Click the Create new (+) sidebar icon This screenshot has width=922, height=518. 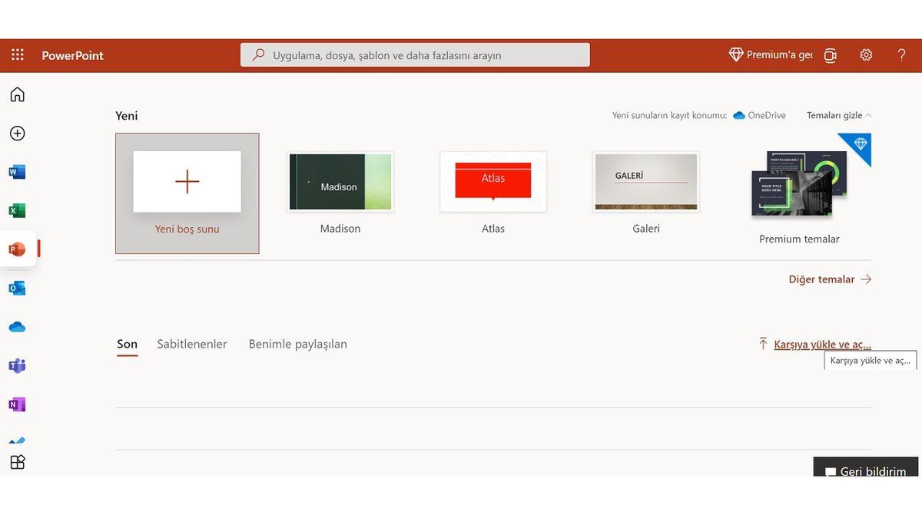click(17, 133)
